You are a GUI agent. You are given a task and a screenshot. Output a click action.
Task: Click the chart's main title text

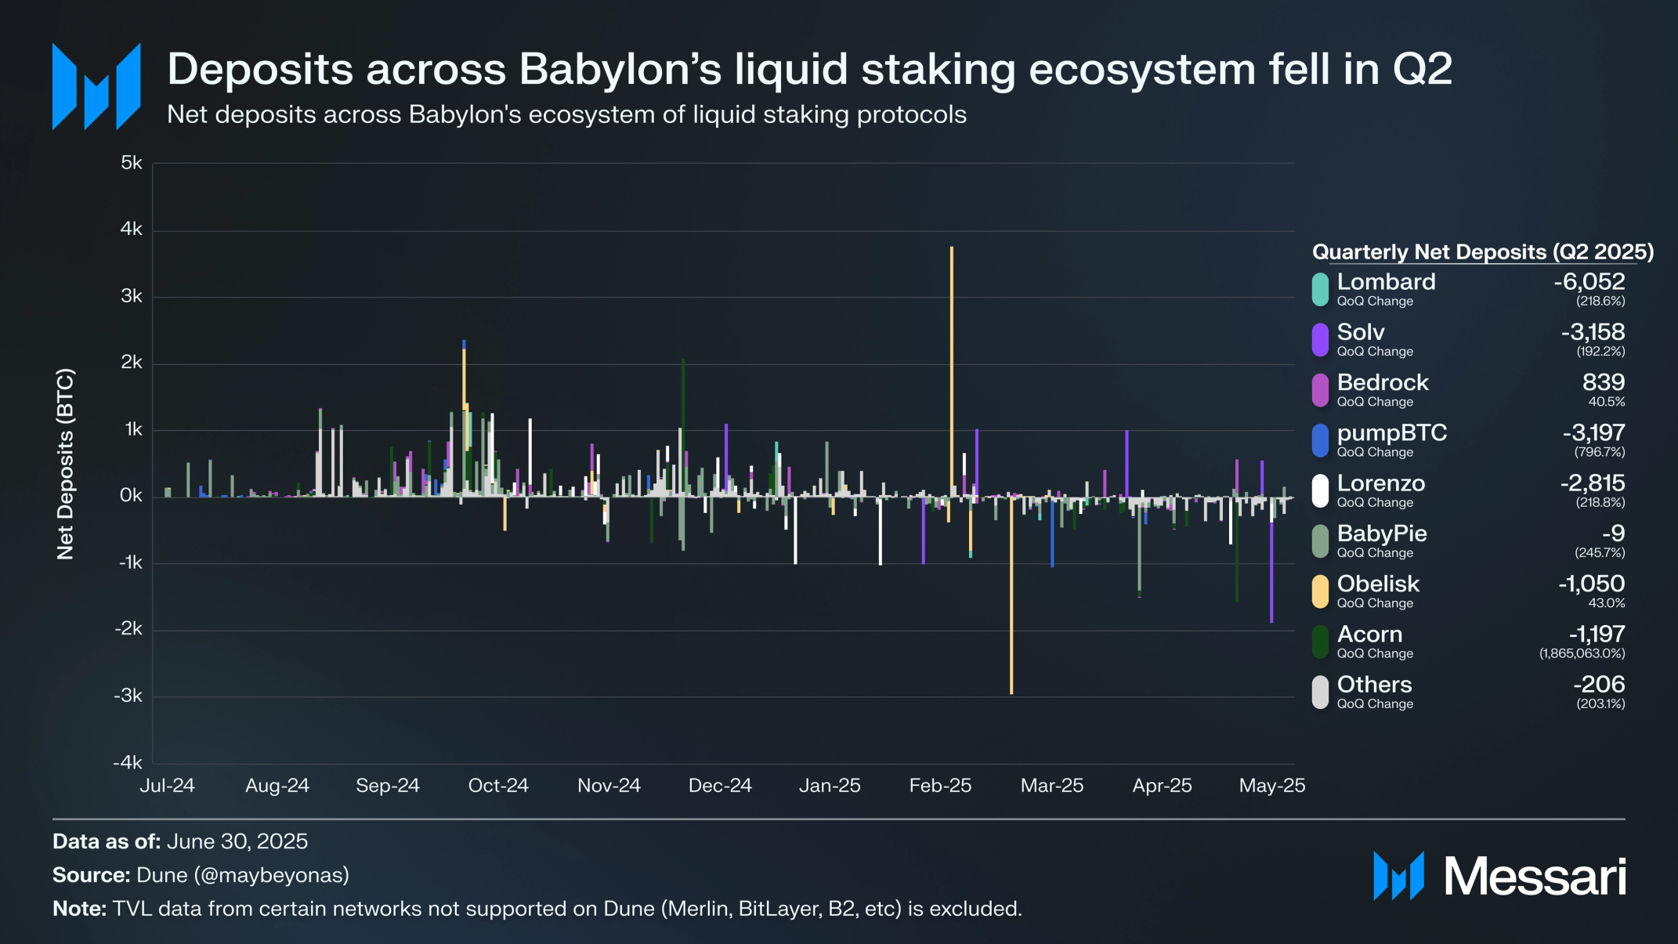[x=809, y=69]
